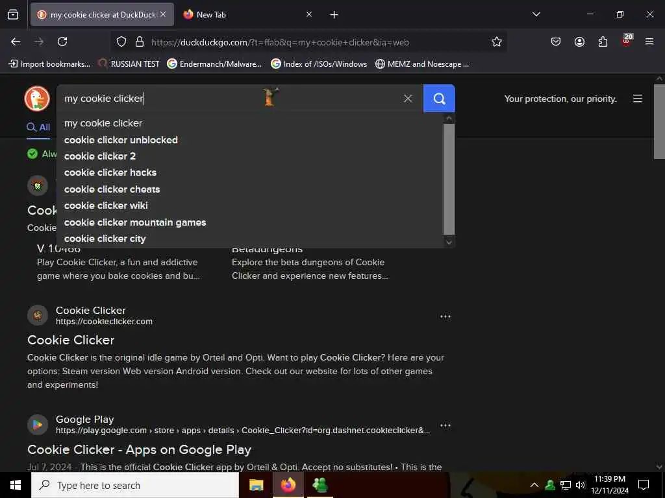Screen dimensions: 665x498
Task: Close the New Tab tab
Action: pyautogui.click(x=309, y=14)
